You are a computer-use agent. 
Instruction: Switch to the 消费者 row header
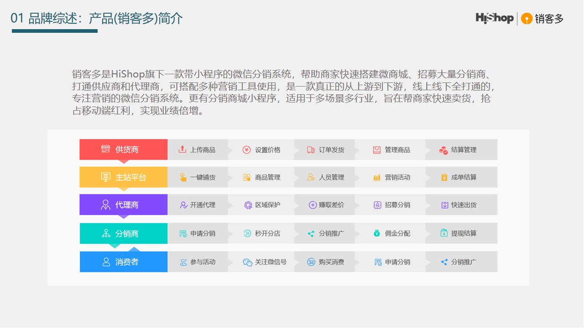click(123, 261)
